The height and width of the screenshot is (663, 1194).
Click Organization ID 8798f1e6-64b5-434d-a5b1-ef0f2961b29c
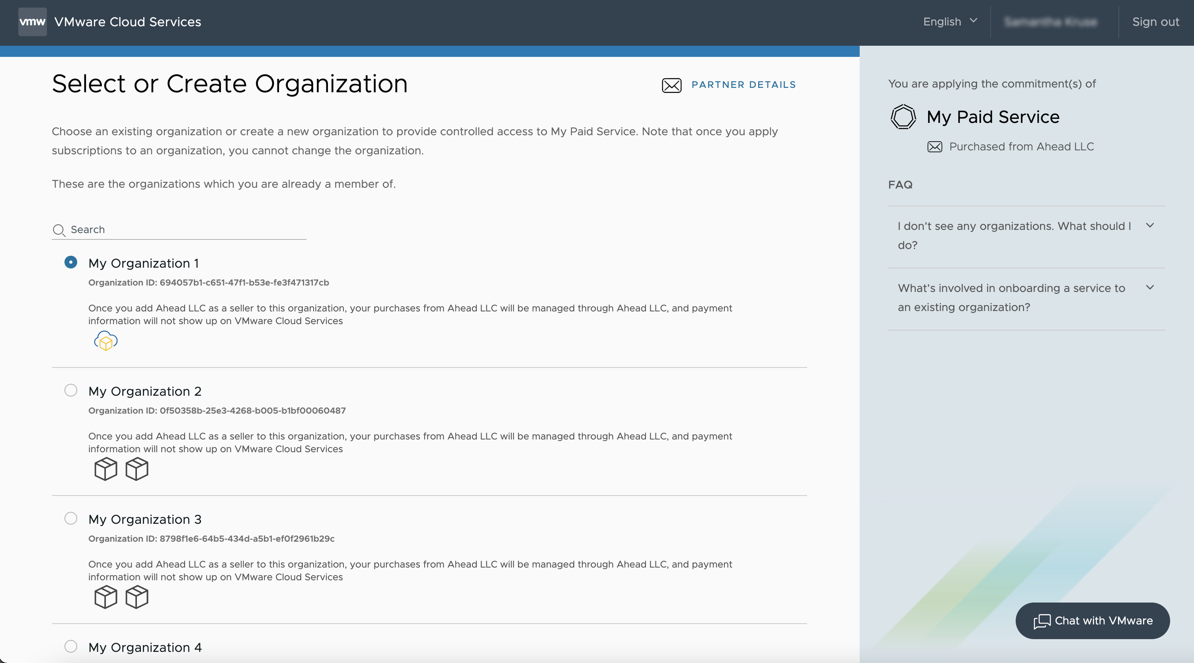(211, 539)
